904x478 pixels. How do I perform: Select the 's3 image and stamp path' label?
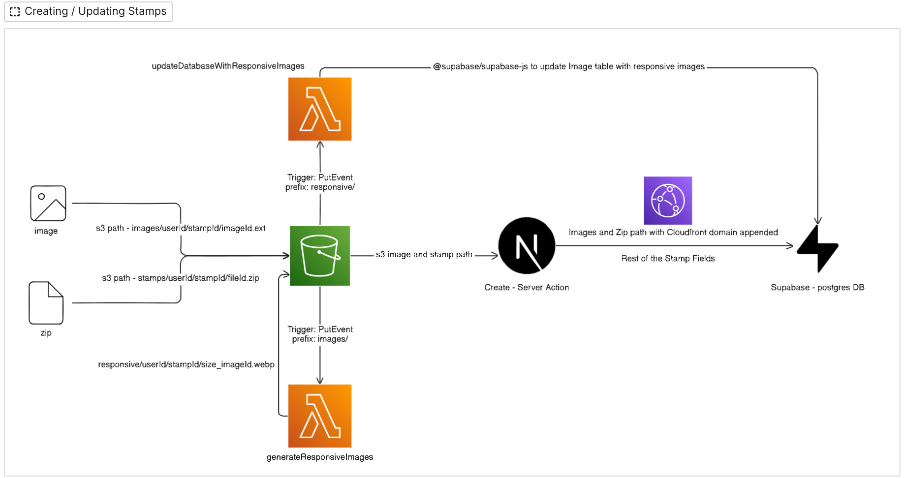click(x=424, y=255)
